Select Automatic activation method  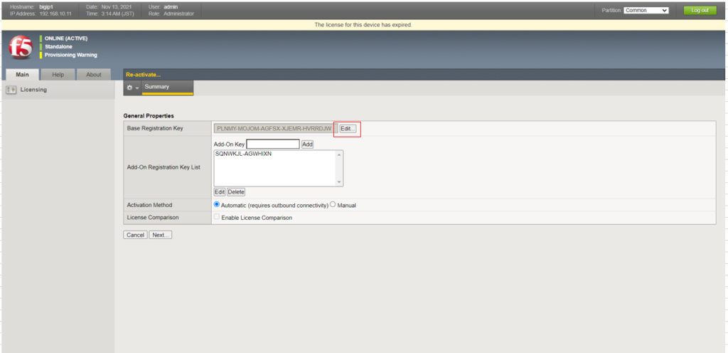(217, 204)
